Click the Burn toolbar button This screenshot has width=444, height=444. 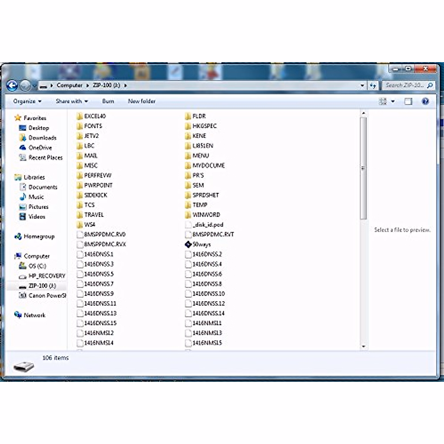pos(108,101)
